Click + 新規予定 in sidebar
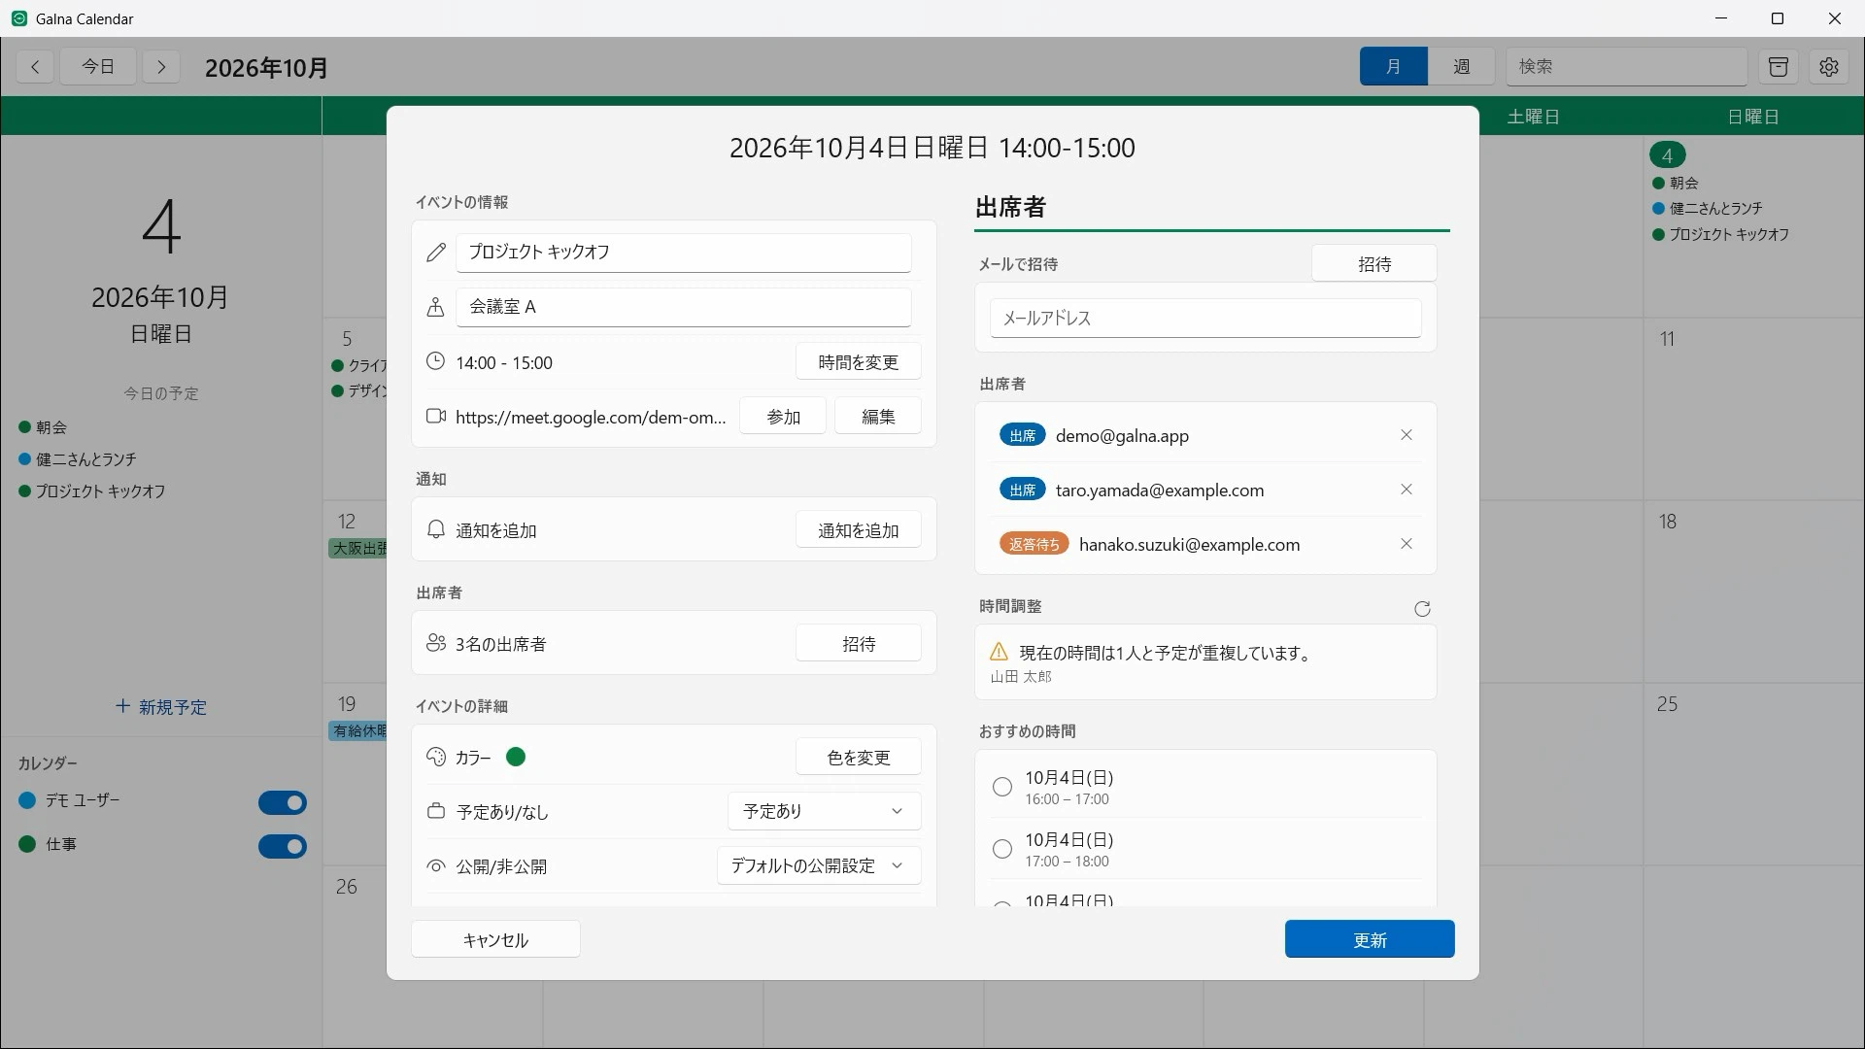1865x1049 pixels. (x=161, y=706)
